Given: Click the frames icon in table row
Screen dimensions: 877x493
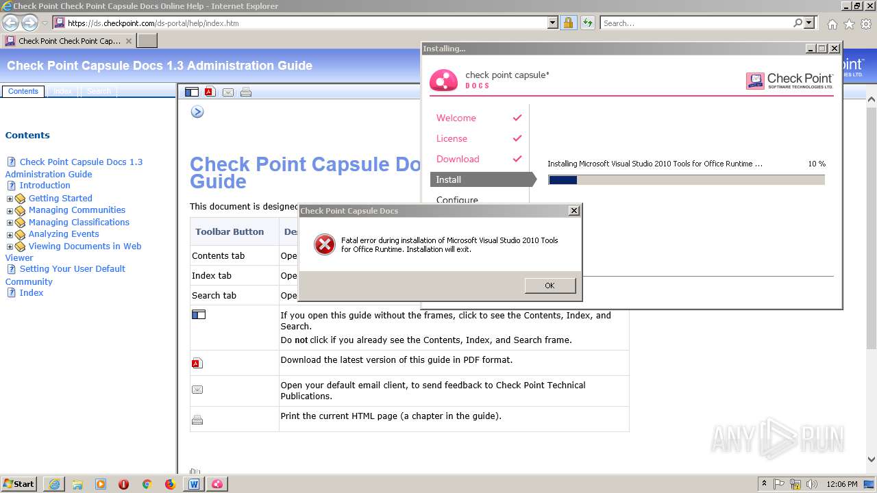Looking at the screenshot, I should [199, 315].
